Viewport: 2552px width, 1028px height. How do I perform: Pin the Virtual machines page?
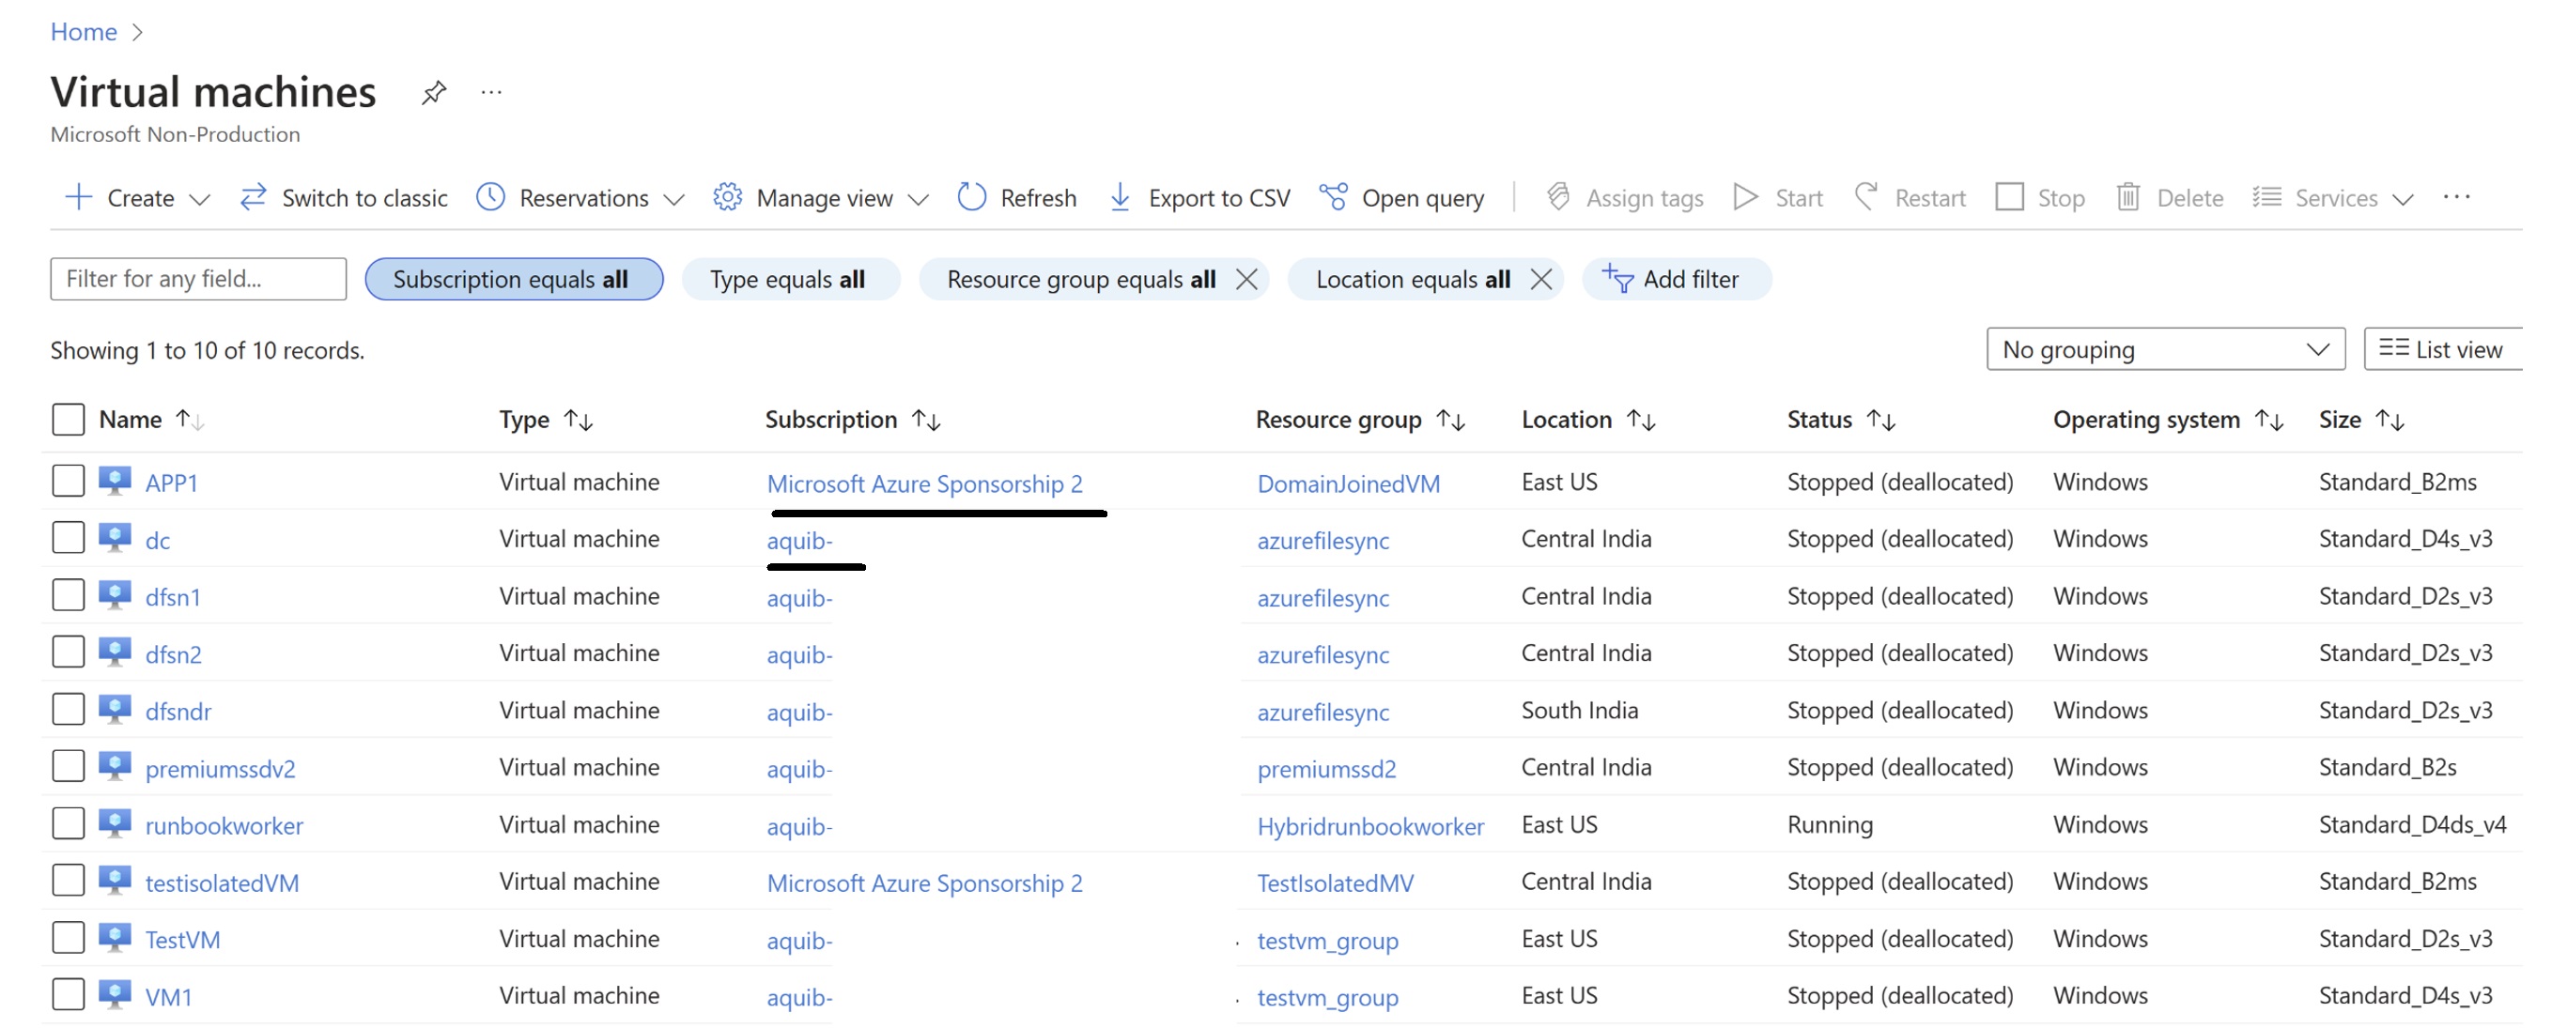433,93
